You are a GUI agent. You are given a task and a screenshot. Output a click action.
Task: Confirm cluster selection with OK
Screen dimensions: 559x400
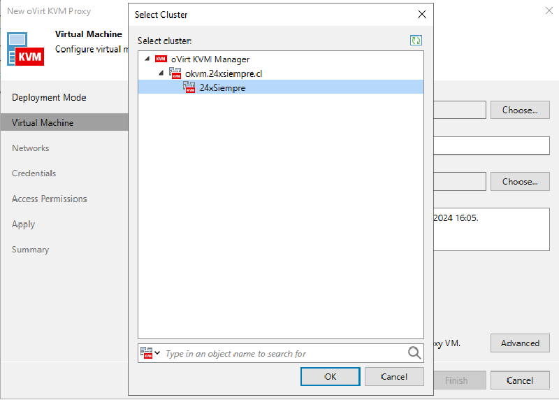(x=330, y=376)
